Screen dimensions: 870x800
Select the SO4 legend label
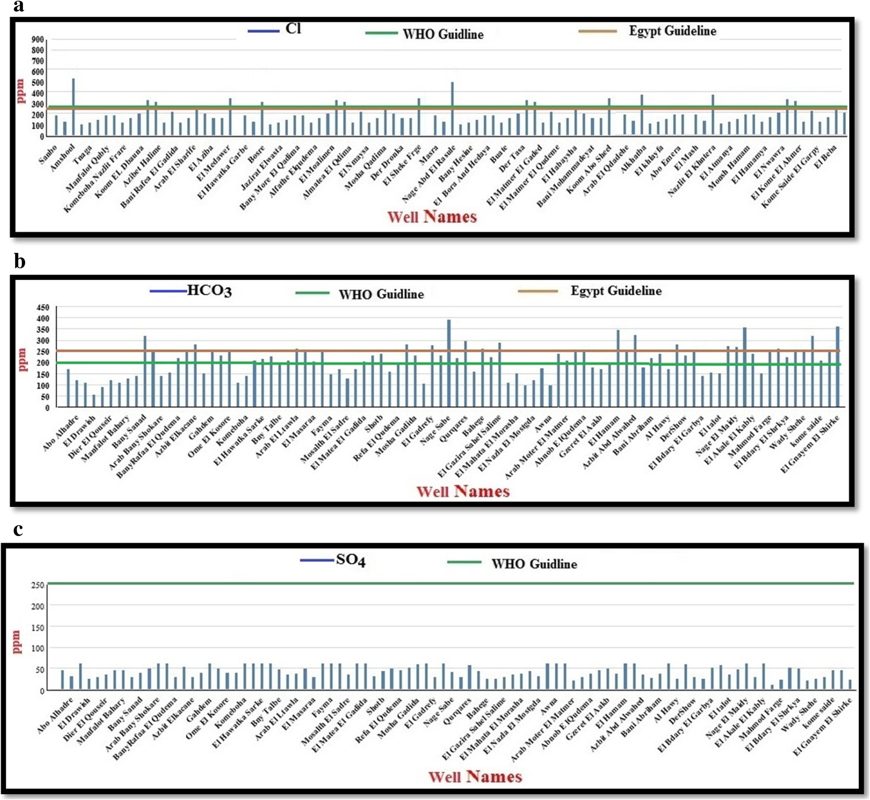coord(351,560)
